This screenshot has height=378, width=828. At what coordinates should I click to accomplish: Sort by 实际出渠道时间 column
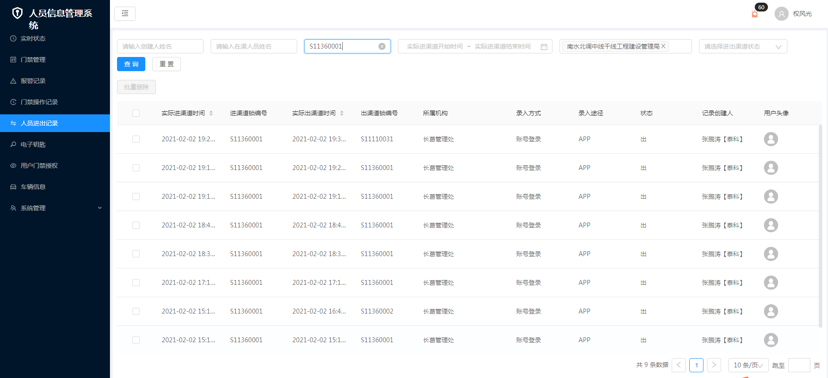coord(342,113)
